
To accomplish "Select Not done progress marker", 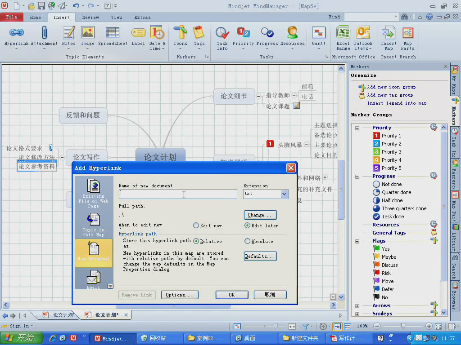I will (x=387, y=184).
